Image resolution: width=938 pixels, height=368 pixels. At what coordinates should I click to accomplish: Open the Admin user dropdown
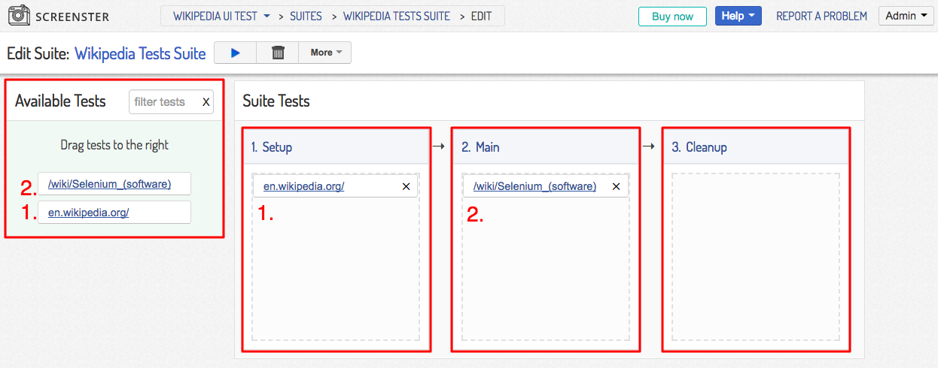click(906, 16)
